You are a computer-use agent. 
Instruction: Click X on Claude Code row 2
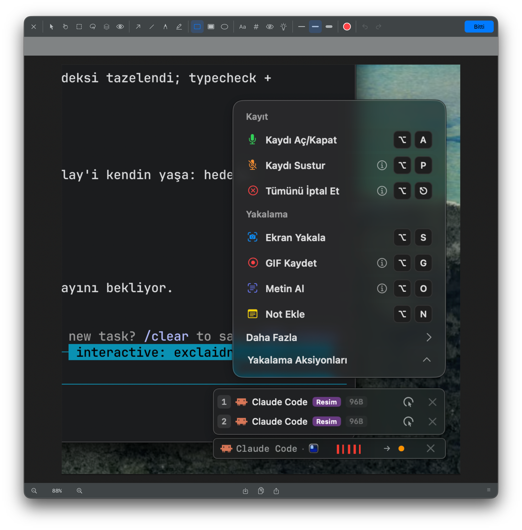(432, 422)
